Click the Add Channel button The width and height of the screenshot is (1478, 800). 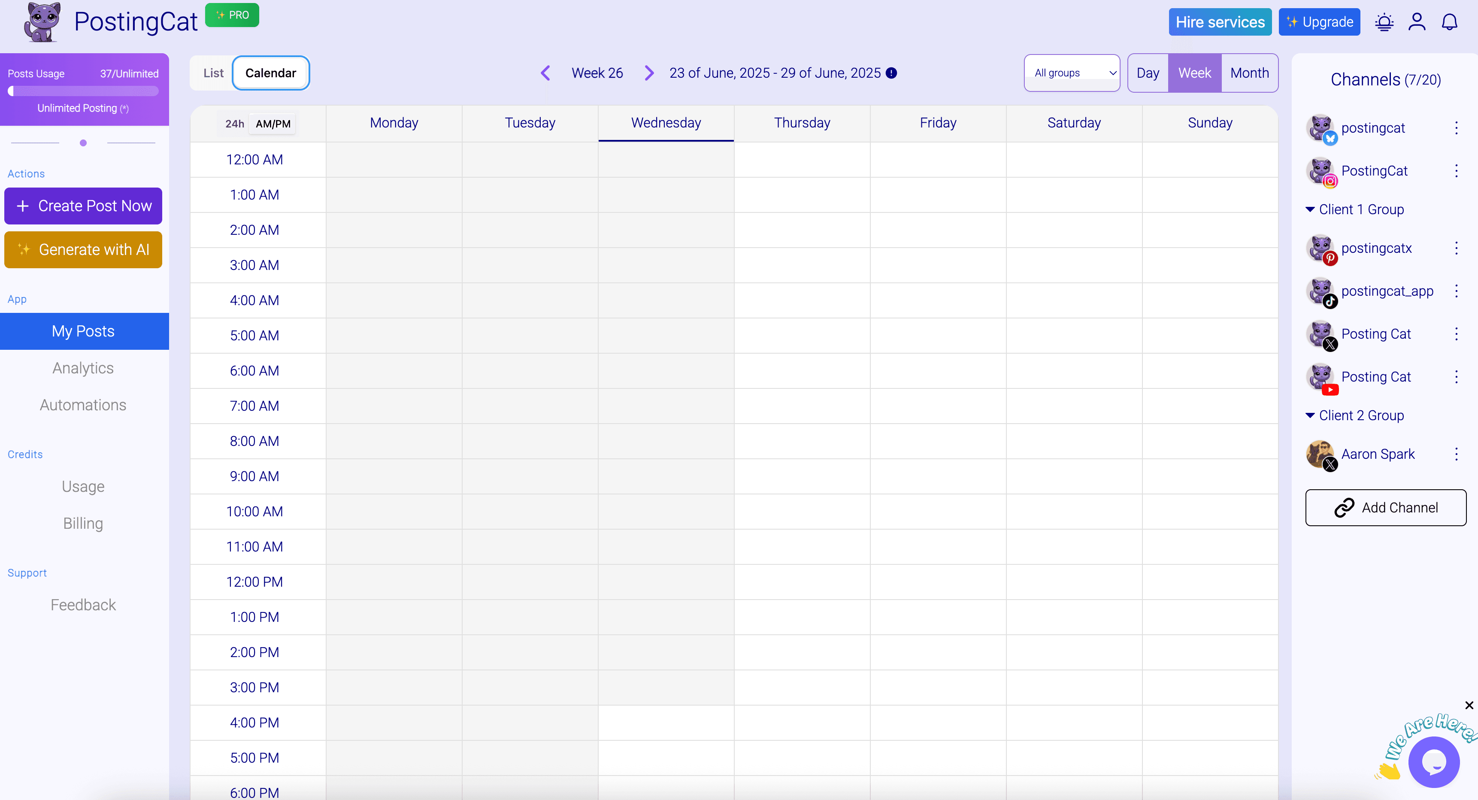coord(1386,508)
